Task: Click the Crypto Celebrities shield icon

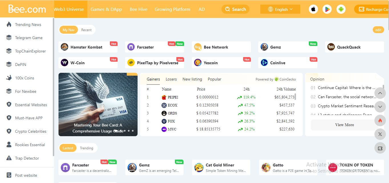Action: (9, 131)
